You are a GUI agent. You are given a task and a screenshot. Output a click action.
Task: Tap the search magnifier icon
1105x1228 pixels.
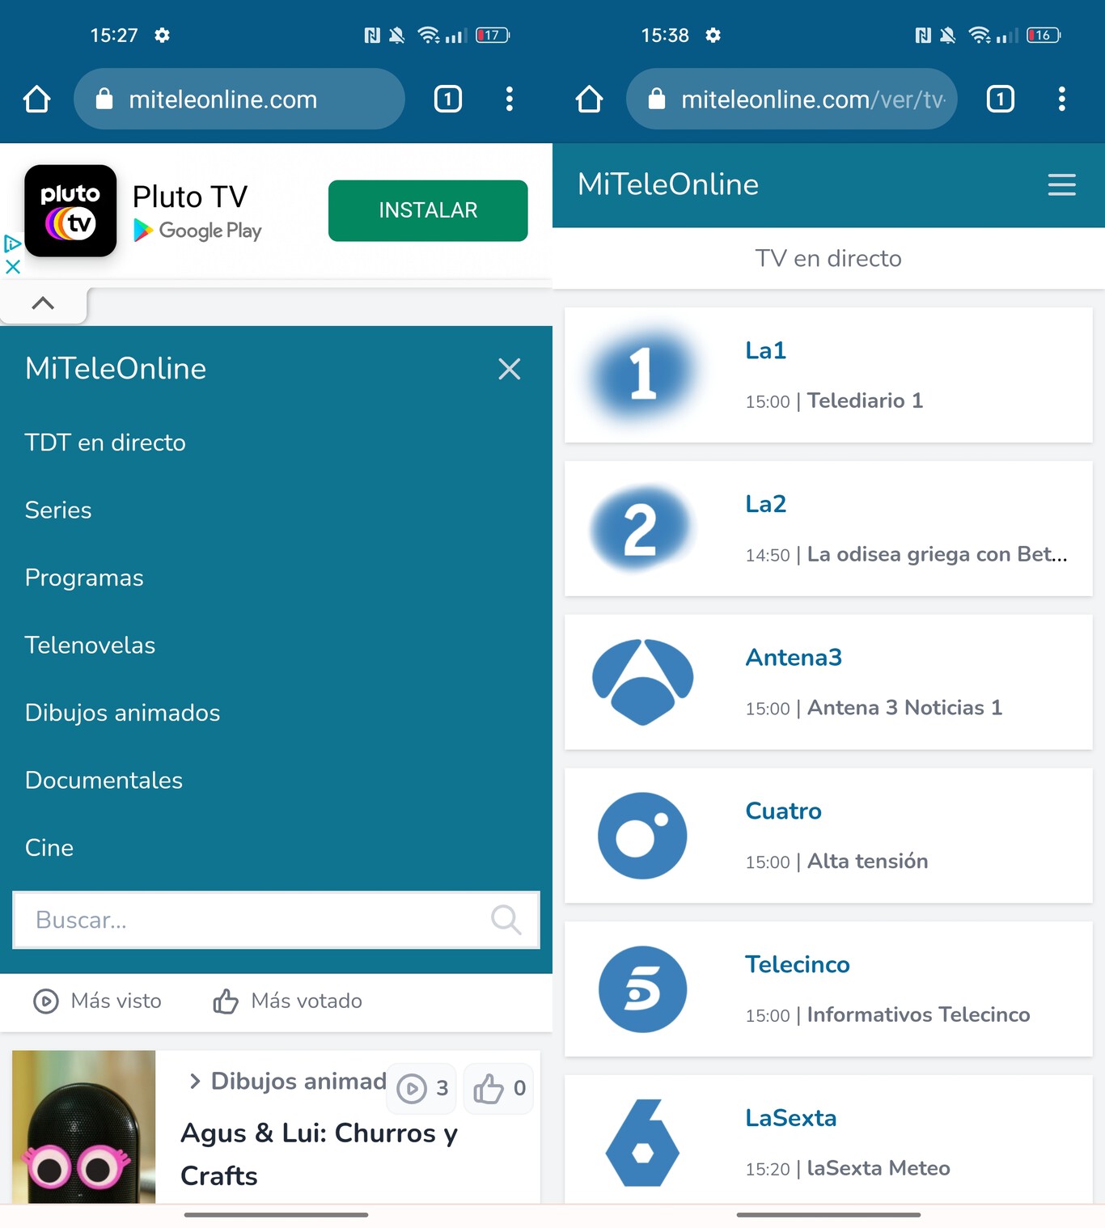pyautogui.click(x=506, y=920)
